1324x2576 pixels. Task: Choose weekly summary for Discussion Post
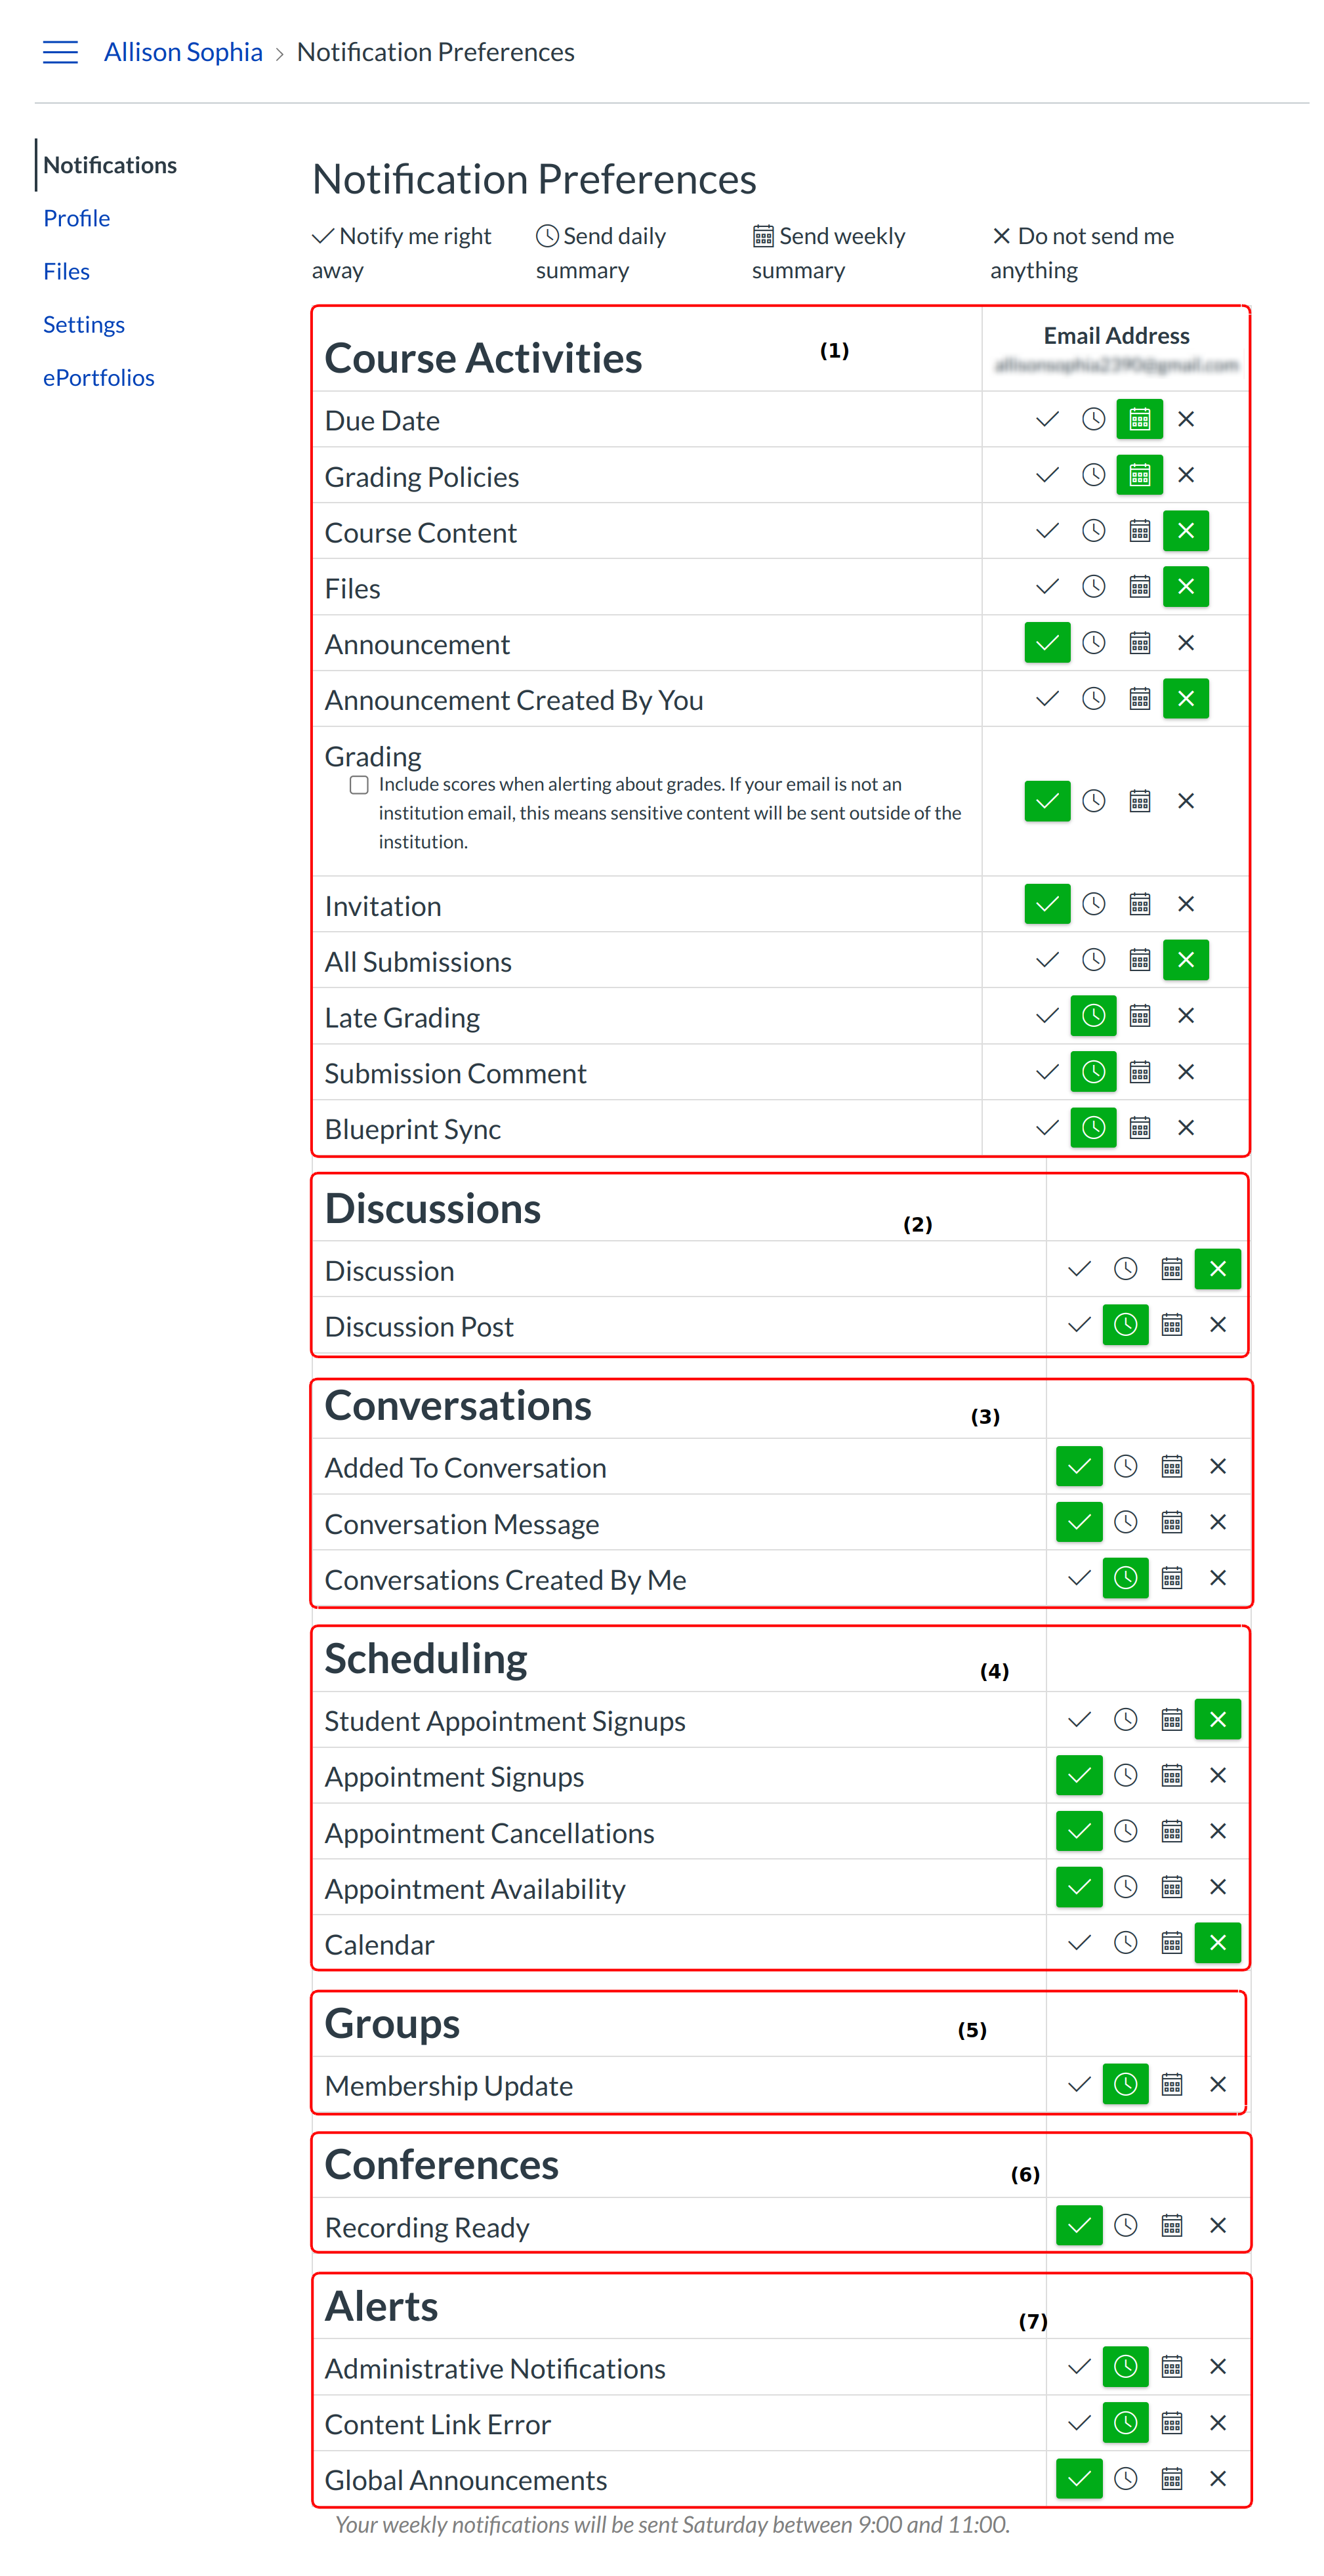click(x=1171, y=1325)
